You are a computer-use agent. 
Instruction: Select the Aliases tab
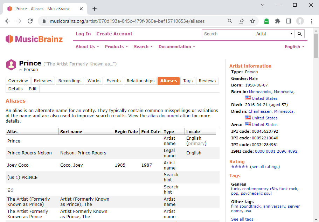[x=168, y=81]
